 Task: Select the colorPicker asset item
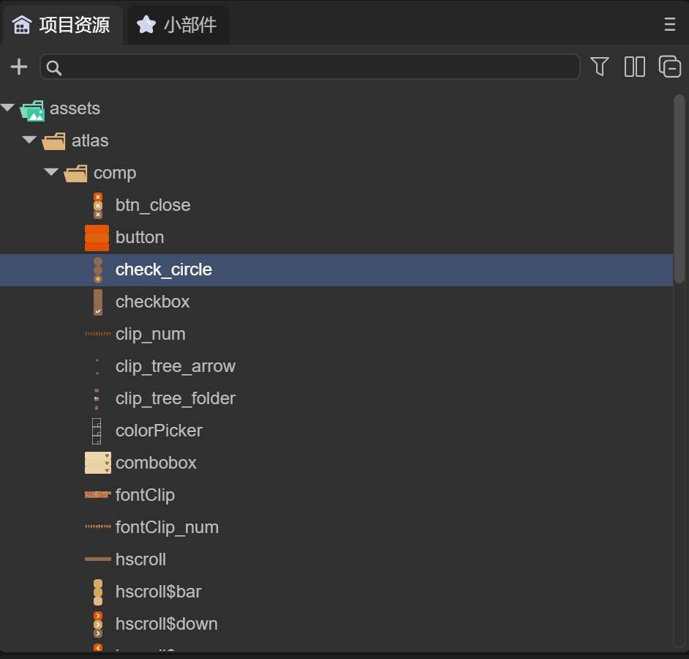159,431
